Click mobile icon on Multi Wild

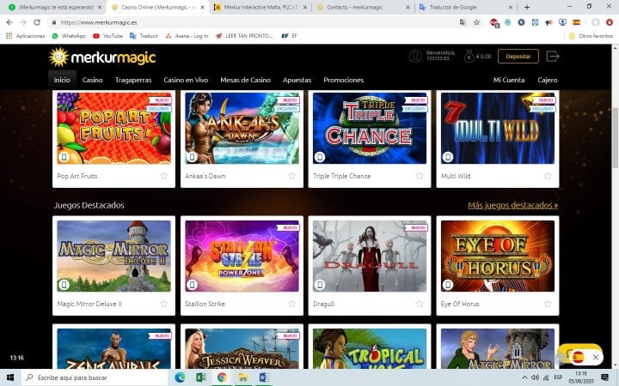click(448, 157)
